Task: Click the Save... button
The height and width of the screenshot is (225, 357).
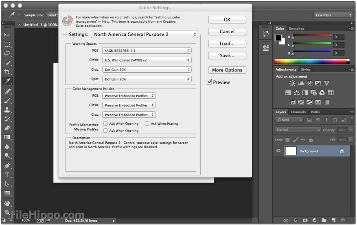Action: pos(227,56)
